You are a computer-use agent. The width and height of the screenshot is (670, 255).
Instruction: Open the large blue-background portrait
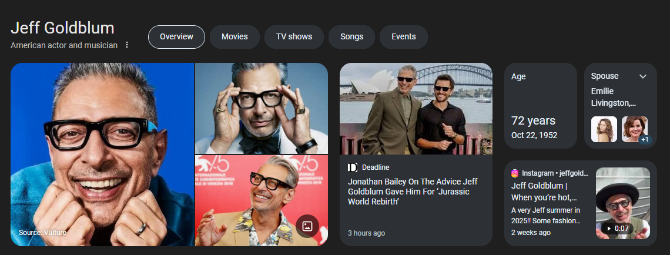[x=102, y=155]
